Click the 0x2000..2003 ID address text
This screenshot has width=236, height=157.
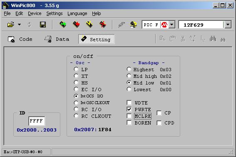[37, 130]
